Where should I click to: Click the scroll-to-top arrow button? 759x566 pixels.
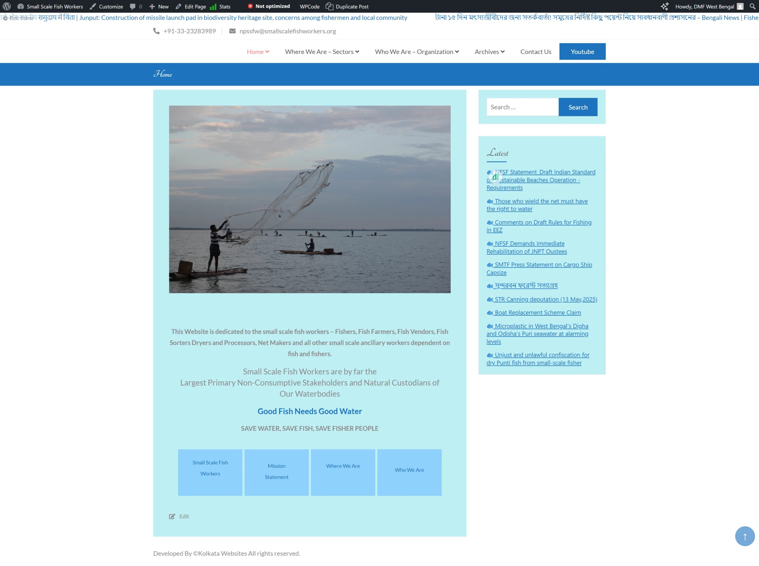coord(744,536)
